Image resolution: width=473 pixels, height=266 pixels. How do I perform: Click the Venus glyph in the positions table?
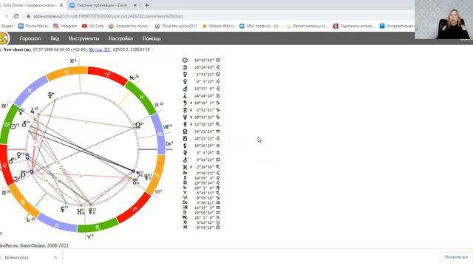pos(185,82)
